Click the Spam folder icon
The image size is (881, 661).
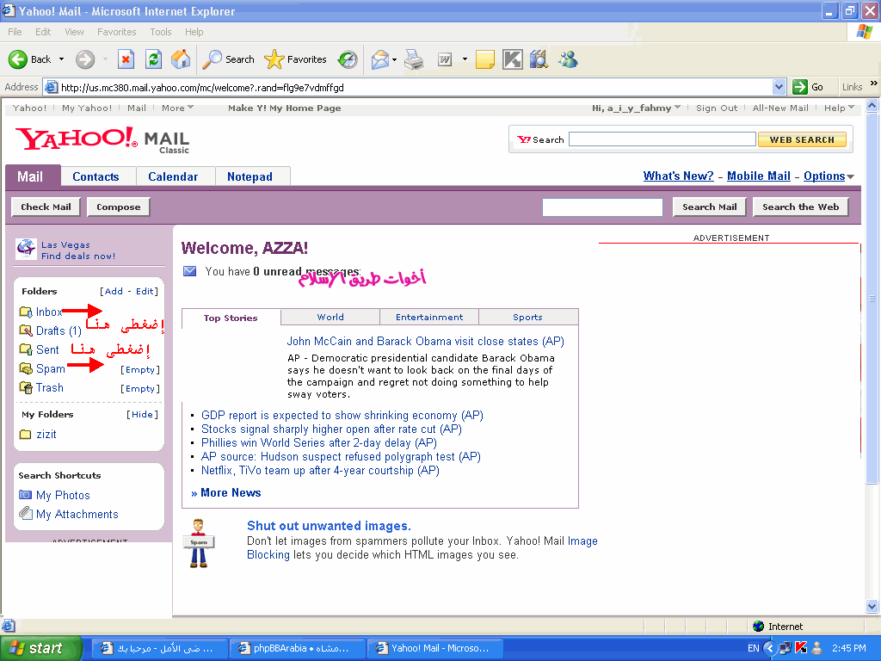tap(26, 368)
